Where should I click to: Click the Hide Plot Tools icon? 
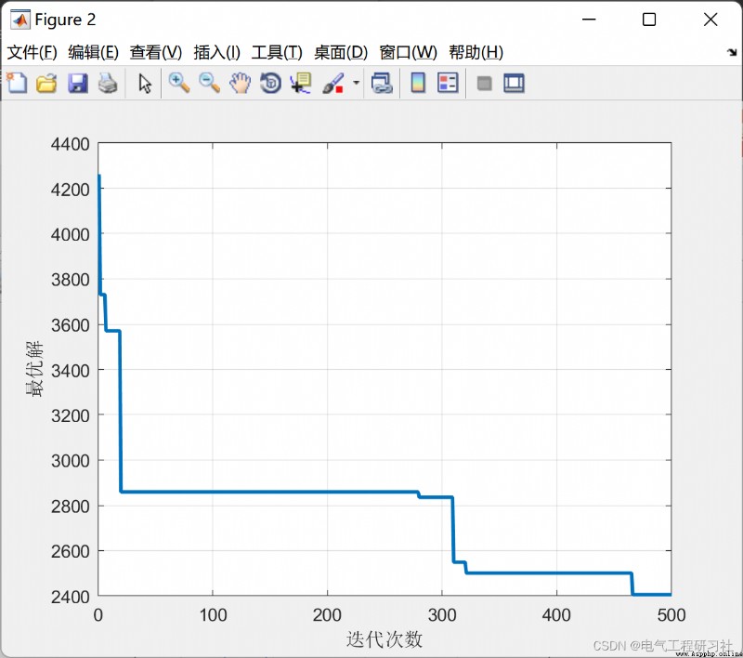[484, 84]
